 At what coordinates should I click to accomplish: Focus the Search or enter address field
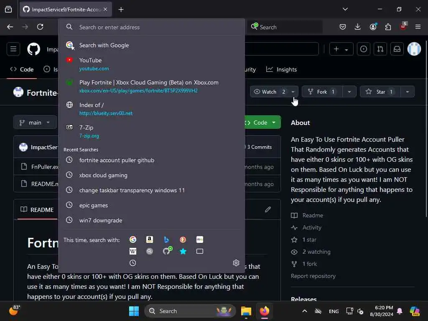pyautogui.click(x=152, y=27)
